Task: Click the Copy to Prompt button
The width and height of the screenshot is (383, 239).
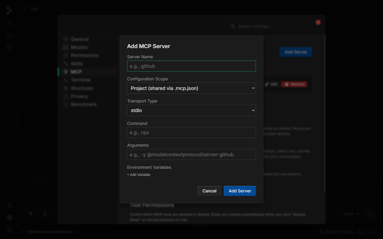Action: click(x=336, y=232)
